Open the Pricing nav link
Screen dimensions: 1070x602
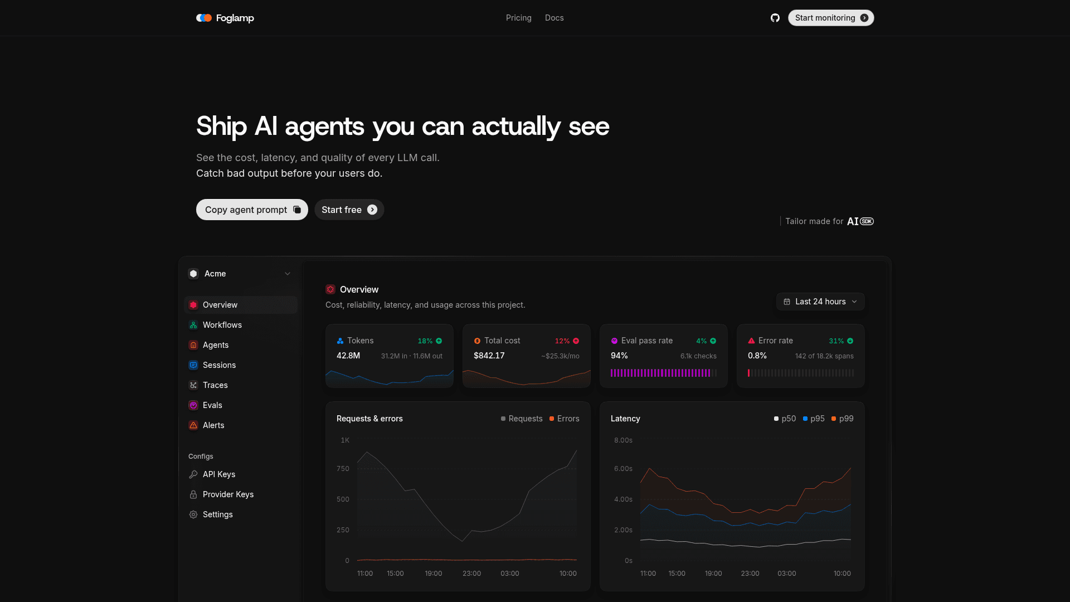(x=518, y=18)
